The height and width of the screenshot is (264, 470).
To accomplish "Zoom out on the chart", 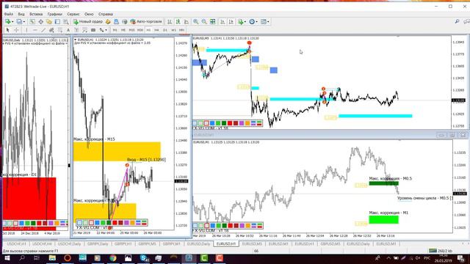I will click(x=204, y=21).
